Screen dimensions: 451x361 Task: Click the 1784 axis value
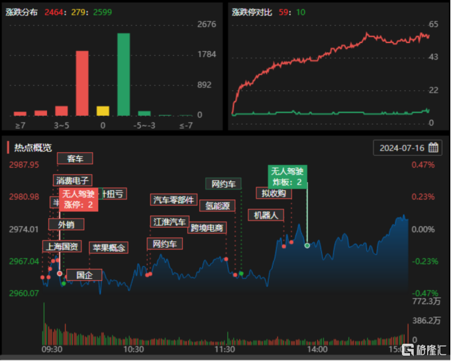pos(207,54)
